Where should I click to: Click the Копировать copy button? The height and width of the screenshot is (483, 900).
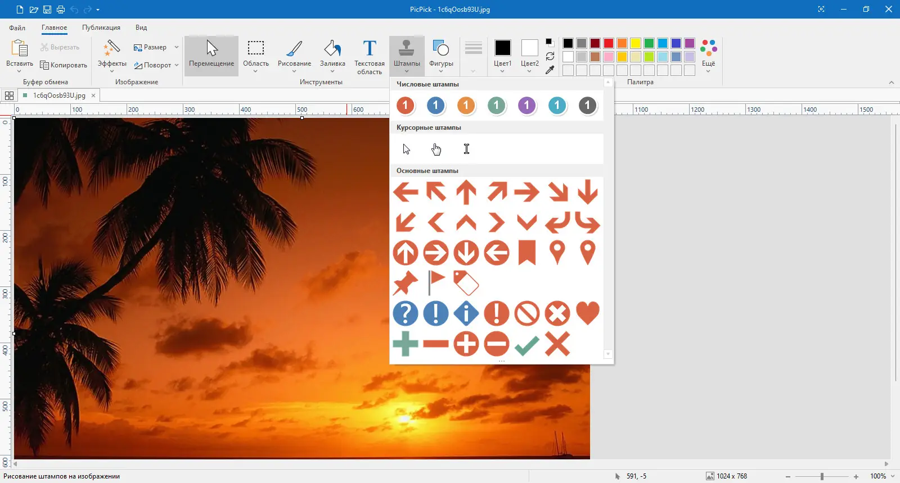pyautogui.click(x=64, y=65)
